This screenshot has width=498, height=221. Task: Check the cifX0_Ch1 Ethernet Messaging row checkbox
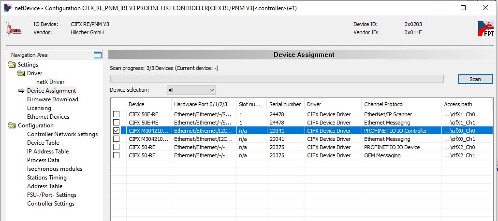tap(117, 139)
